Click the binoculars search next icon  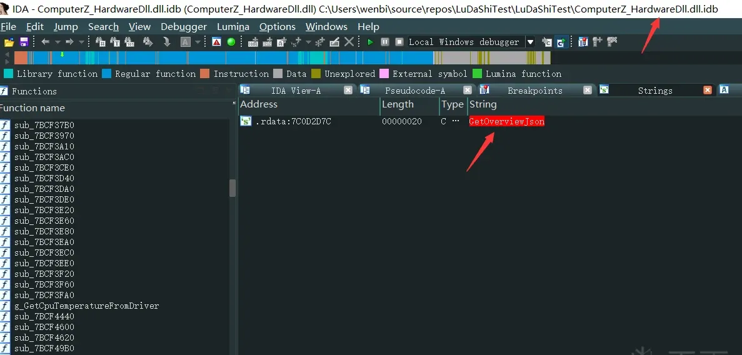pos(148,42)
